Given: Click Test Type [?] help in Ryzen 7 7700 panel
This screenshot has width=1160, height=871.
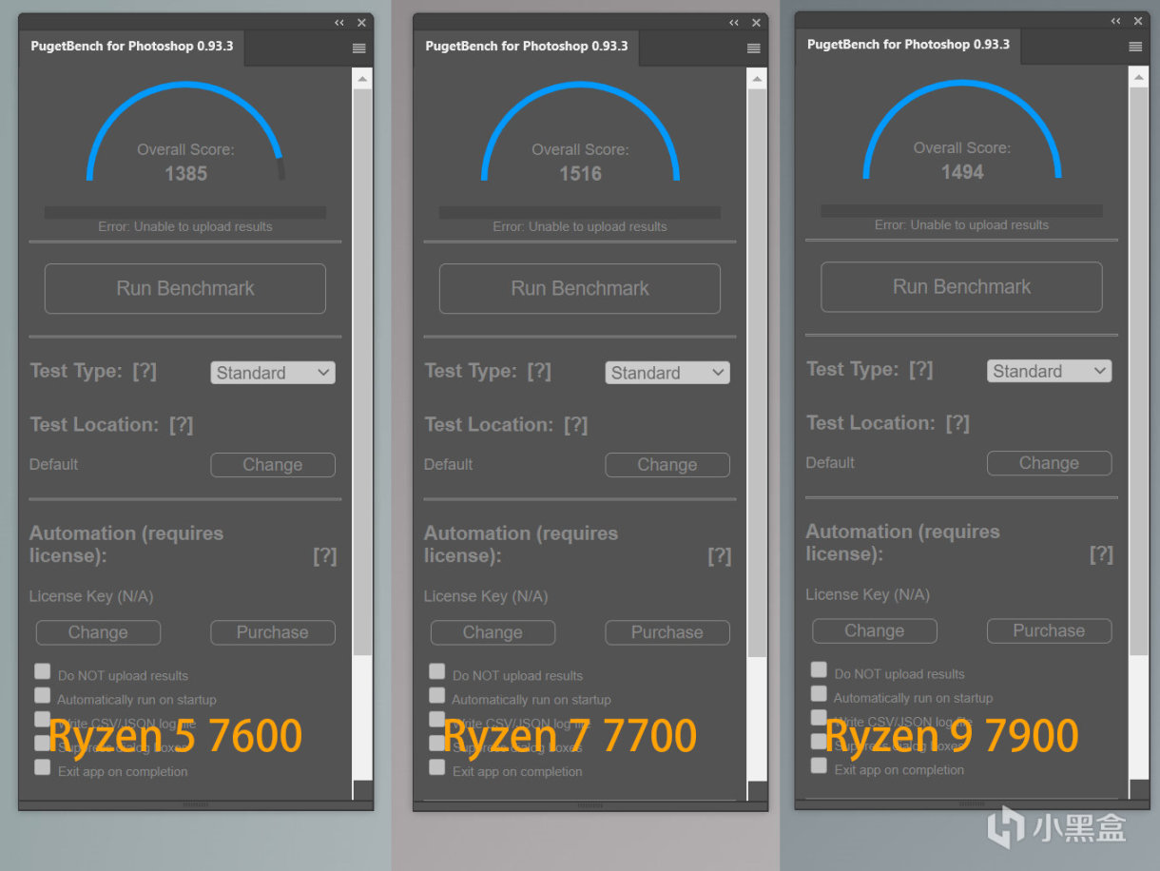Looking at the screenshot, I should (x=539, y=371).
